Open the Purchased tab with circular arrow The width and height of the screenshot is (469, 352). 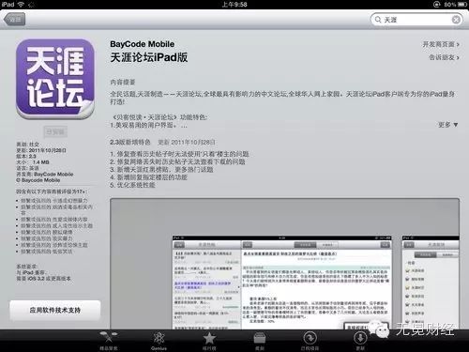tap(310, 341)
